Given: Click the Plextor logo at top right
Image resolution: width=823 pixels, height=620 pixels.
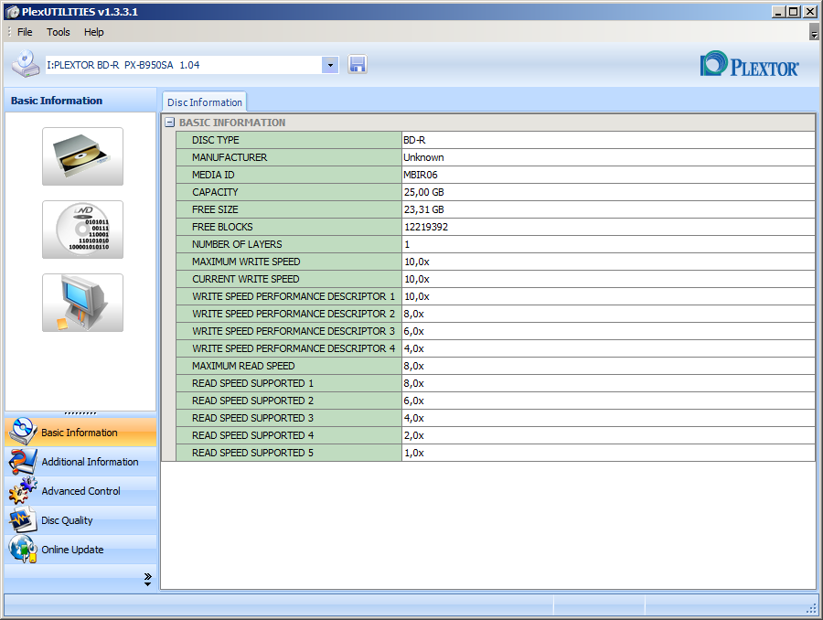Looking at the screenshot, I should pyautogui.click(x=749, y=65).
